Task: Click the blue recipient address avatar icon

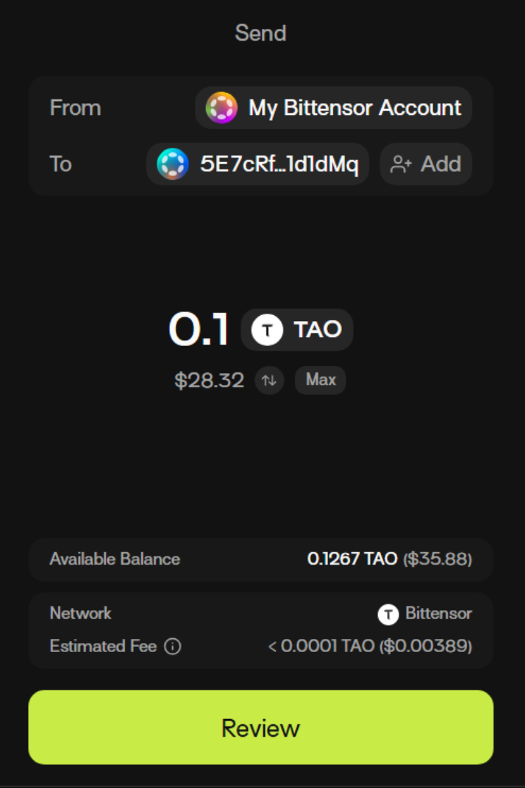Action: point(173,164)
